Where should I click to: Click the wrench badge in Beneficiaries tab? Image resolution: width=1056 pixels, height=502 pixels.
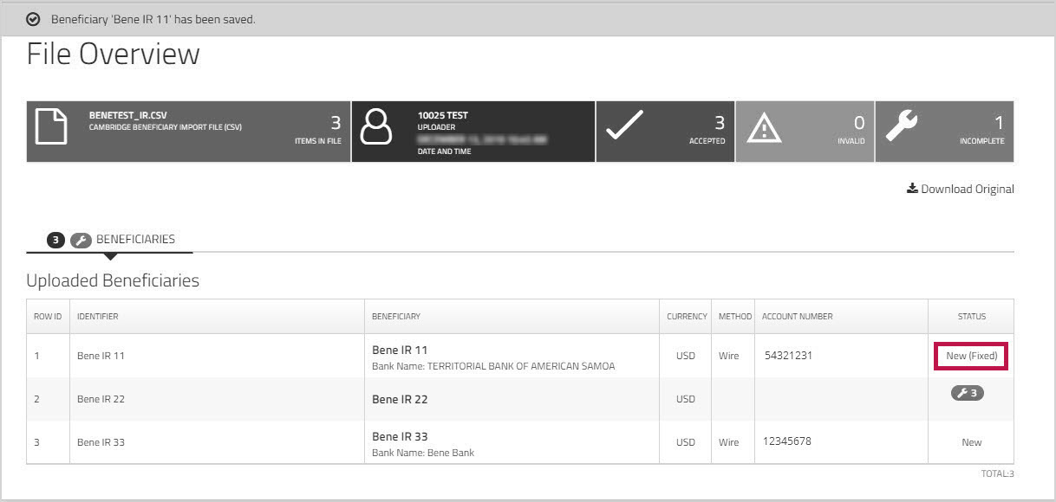(81, 241)
